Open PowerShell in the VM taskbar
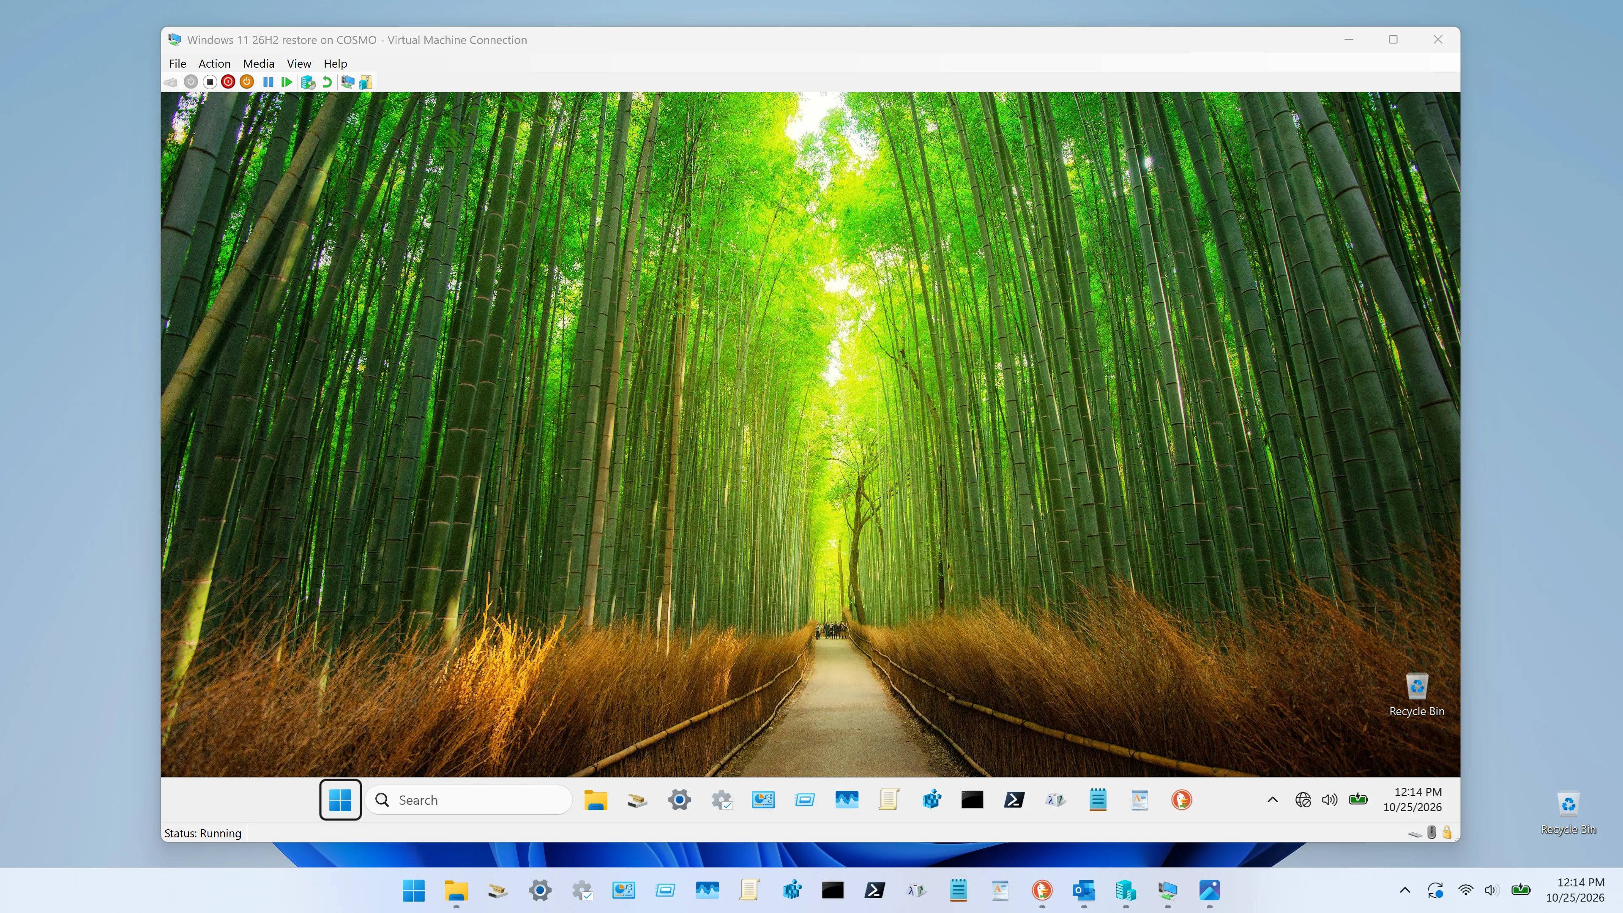The width and height of the screenshot is (1623, 913). pos(1014,800)
